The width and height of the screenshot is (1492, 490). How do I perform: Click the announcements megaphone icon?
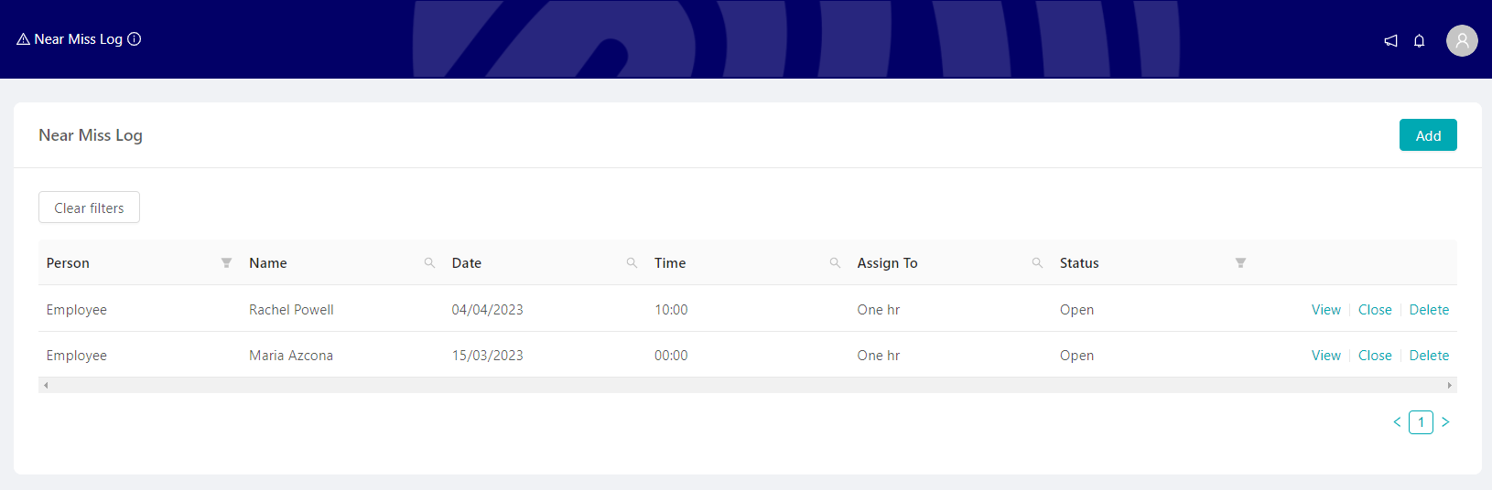pyautogui.click(x=1390, y=40)
